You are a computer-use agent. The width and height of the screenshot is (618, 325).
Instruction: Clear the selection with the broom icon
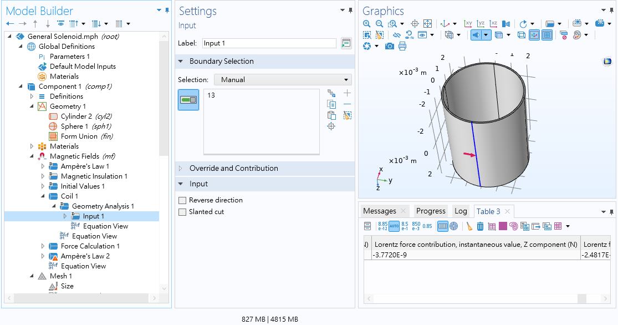348,115
